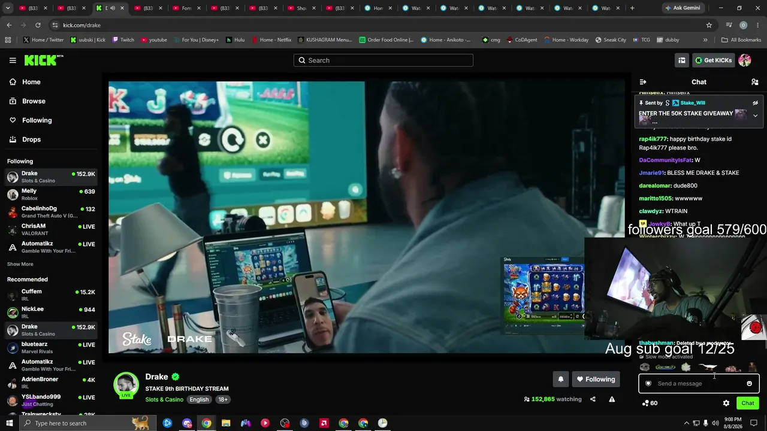Expand the pinned giveaway message chevron

click(x=755, y=116)
